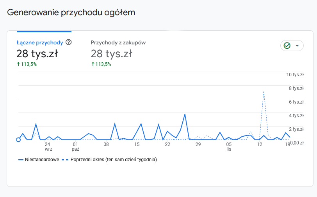
Task: Click the help icon beside Łączne przychody
Action: pos(69,42)
